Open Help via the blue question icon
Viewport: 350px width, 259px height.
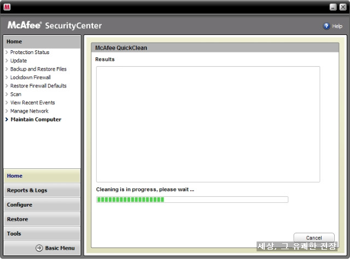326,26
